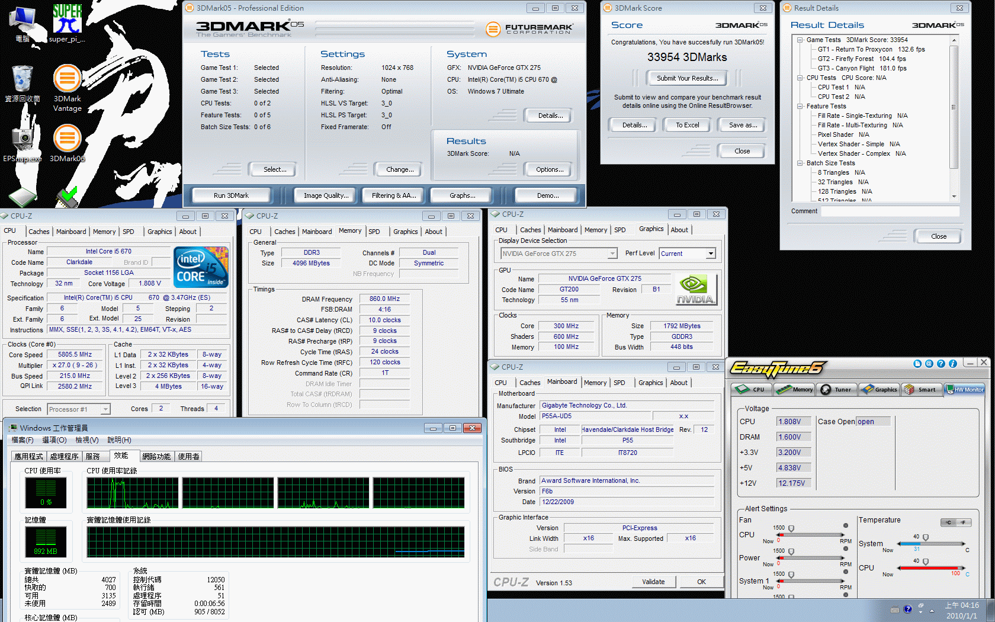The image size is (995, 622).
Task: Open the 3DMark Vantage desktop icon
Action: [67, 79]
